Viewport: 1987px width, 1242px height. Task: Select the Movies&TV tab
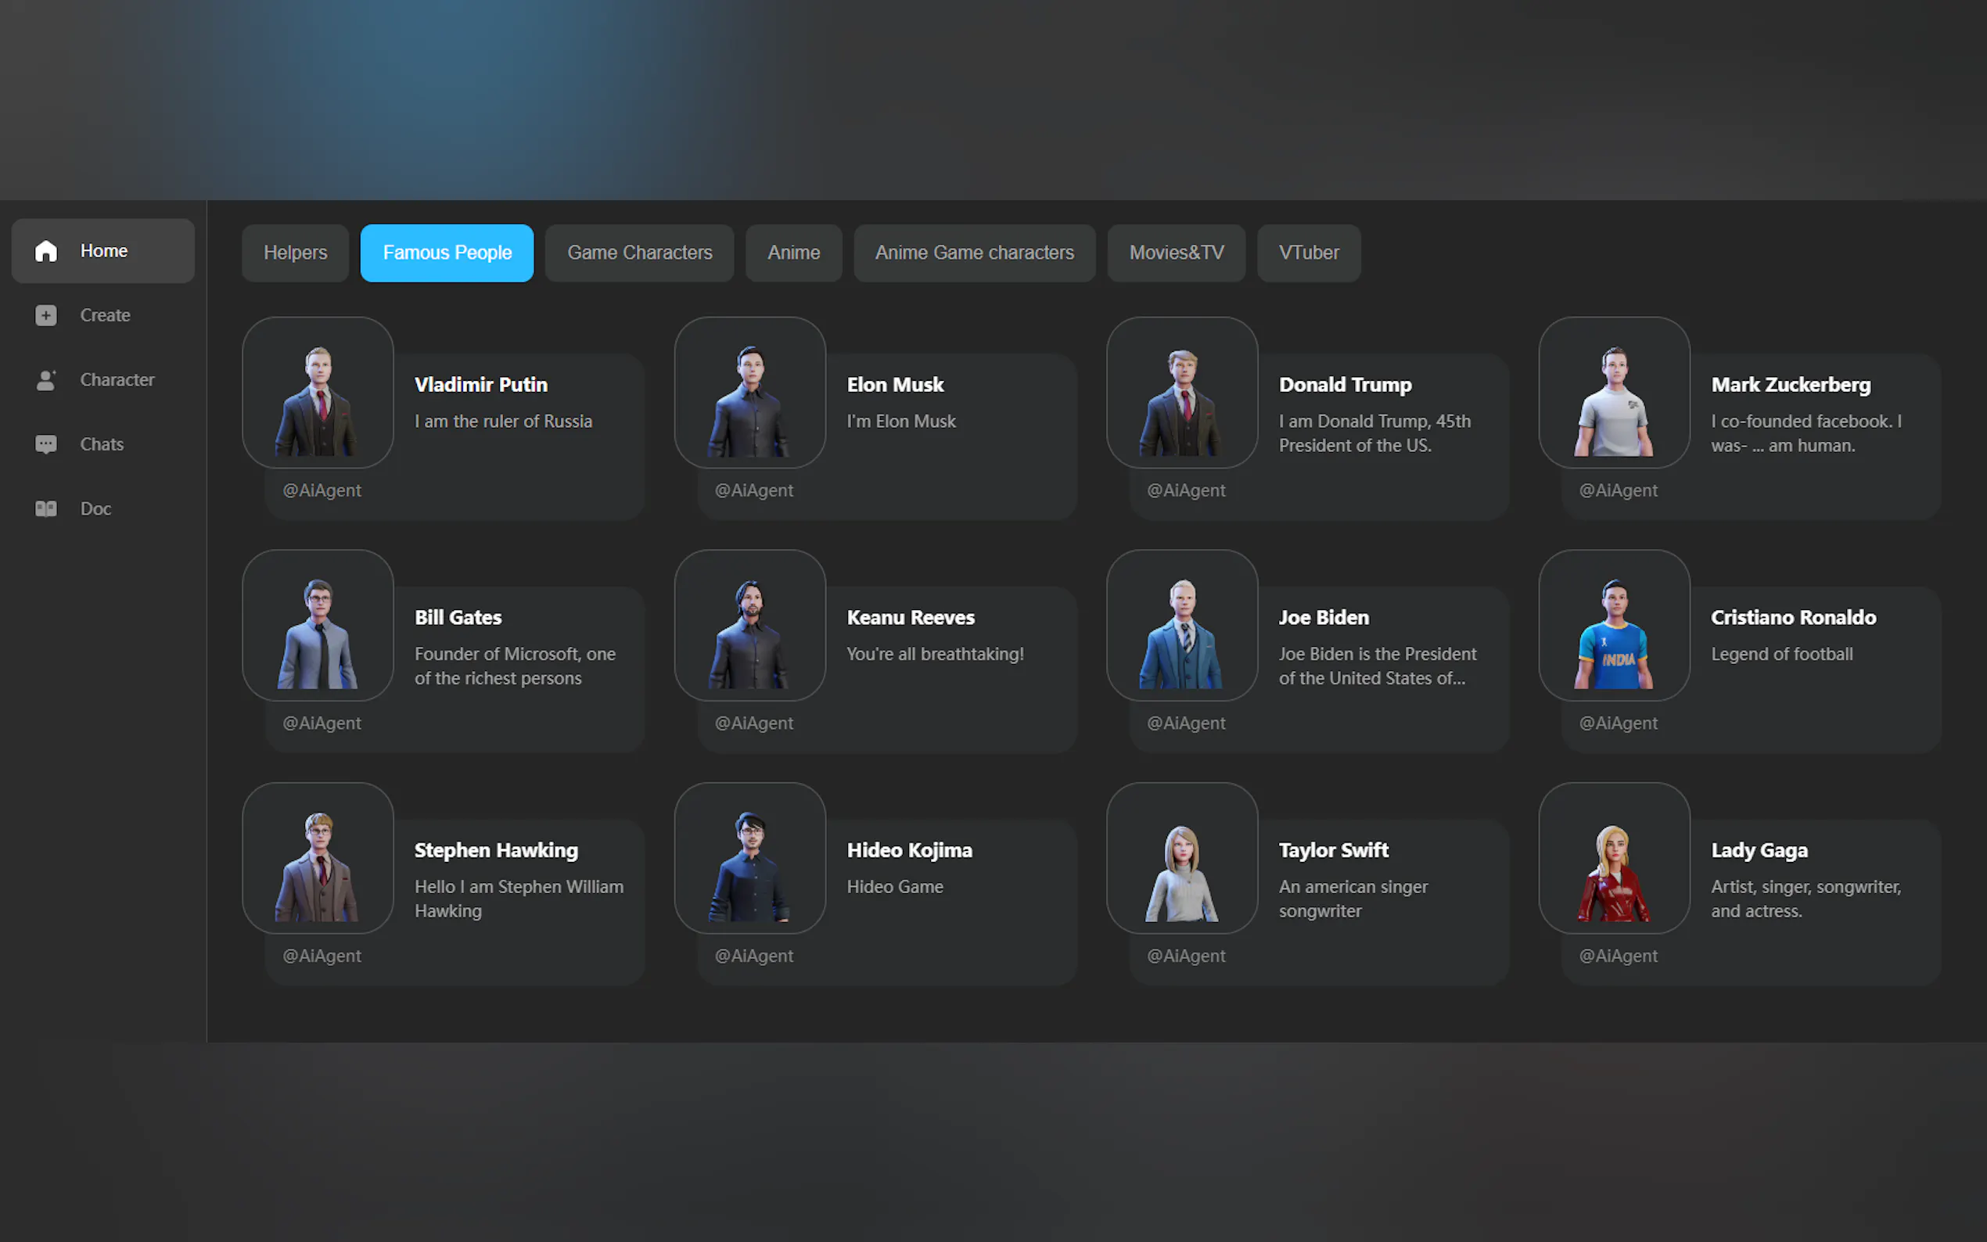click(1177, 253)
